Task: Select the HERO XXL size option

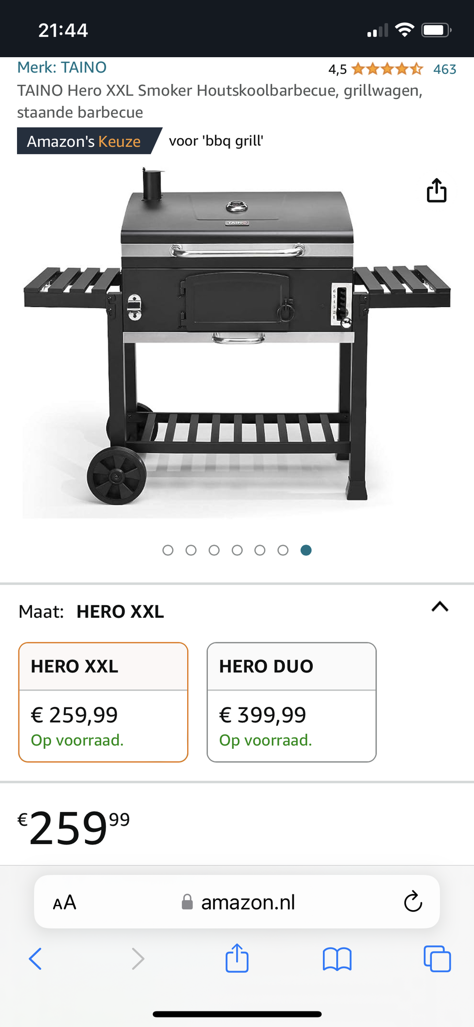Action: pyautogui.click(x=103, y=702)
